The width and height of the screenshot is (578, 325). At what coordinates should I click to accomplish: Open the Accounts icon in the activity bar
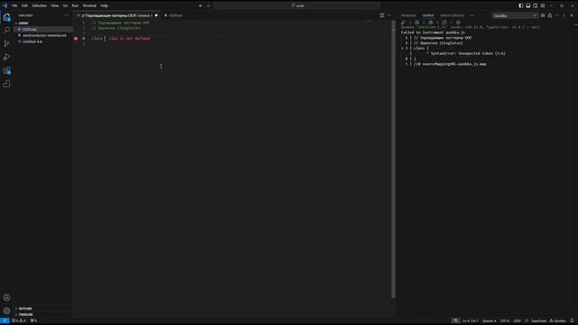[x=6, y=297]
